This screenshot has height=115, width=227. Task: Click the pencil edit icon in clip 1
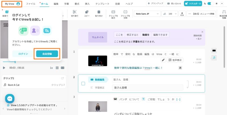click(163, 60)
